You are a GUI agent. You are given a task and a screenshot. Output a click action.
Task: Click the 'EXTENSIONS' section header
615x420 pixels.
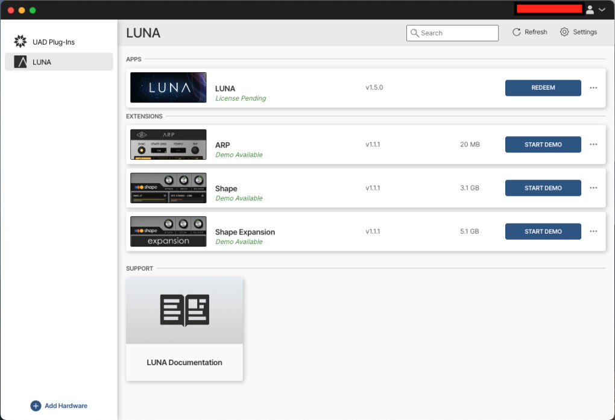144,116
